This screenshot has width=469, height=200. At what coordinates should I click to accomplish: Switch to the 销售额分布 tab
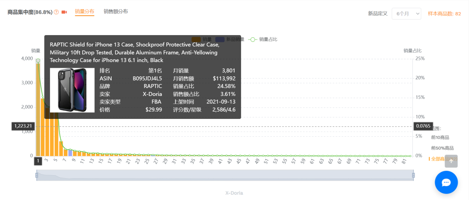tap(116, 12)
